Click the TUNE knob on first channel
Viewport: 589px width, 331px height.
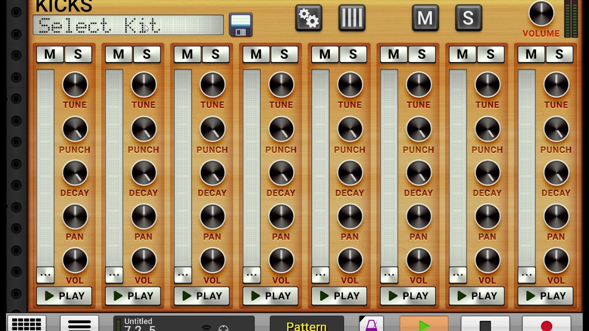click(x=75, y=85)
